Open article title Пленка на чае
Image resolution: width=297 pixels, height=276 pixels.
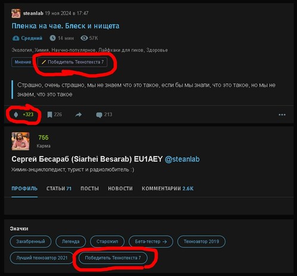point(66,26)
